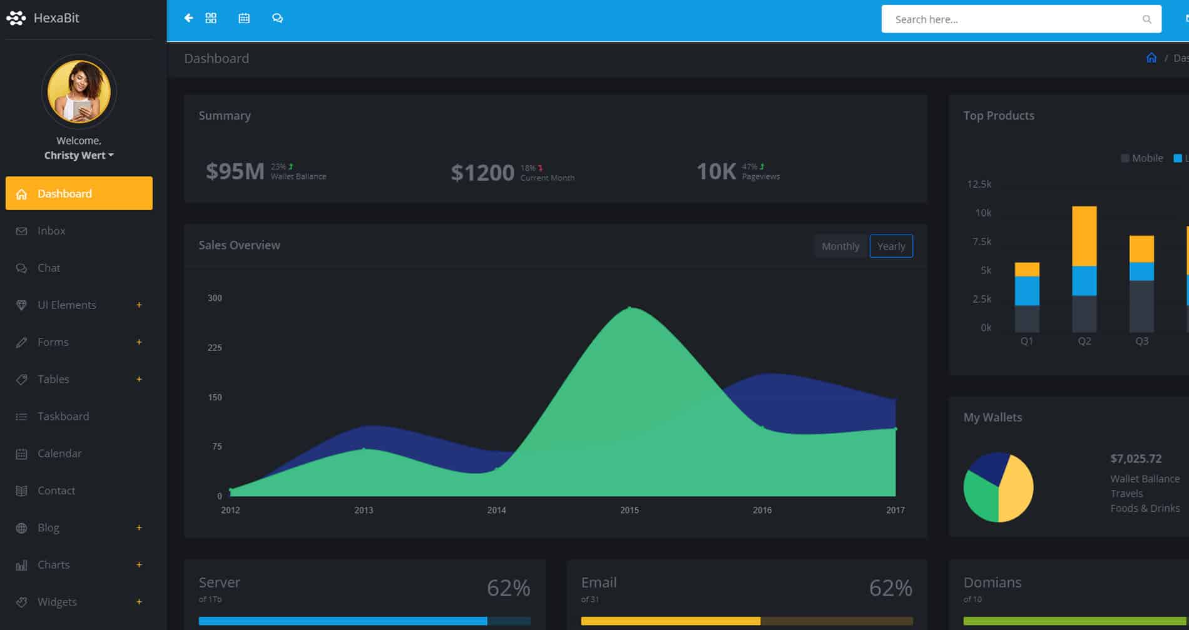The width and height of the screenshot is (1189, 630).
Task: Open the Christy Wert user dropdown
Action: click(79, 155)
